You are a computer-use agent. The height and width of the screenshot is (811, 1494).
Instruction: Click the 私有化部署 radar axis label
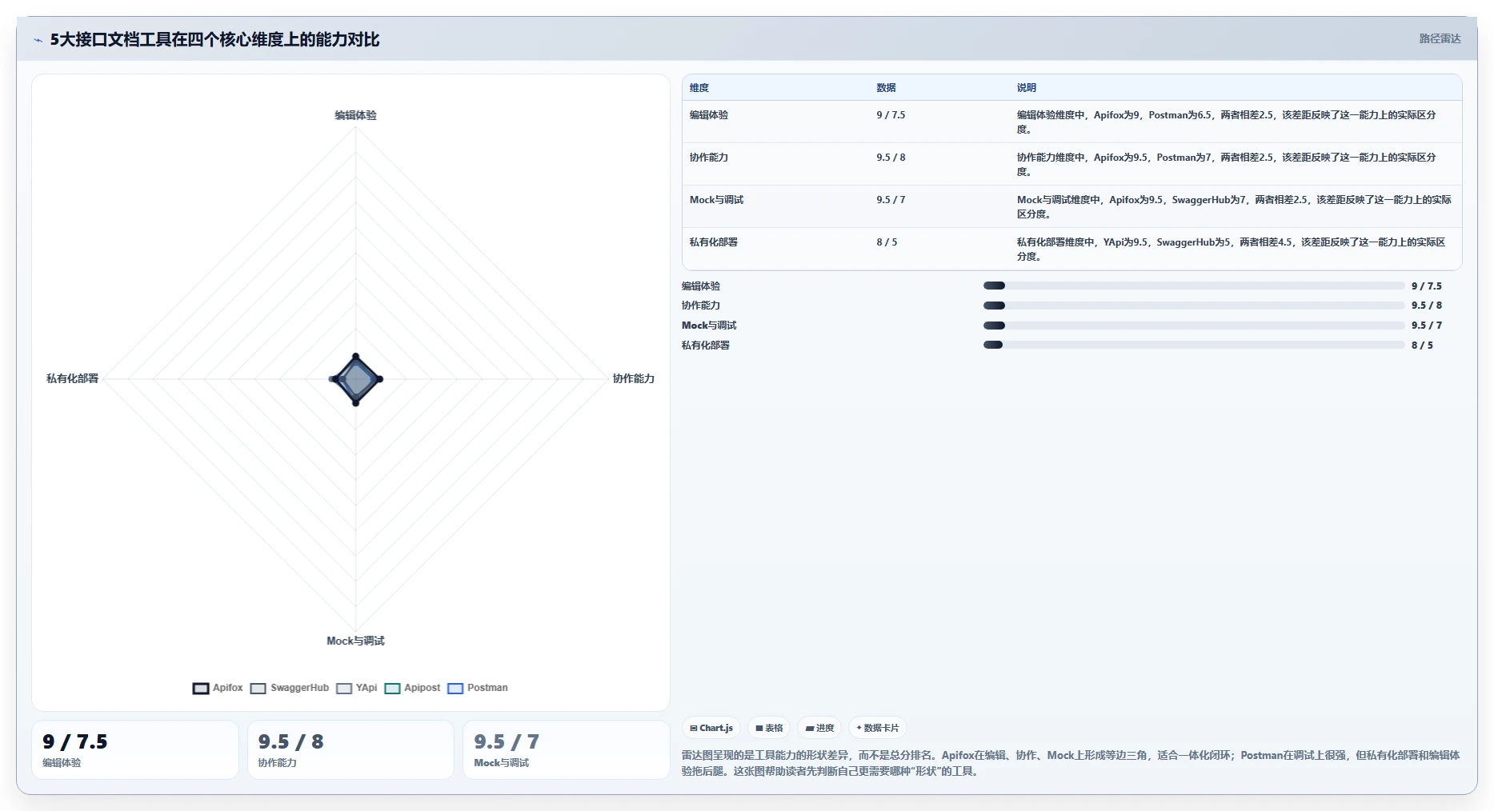pos(72,378)
